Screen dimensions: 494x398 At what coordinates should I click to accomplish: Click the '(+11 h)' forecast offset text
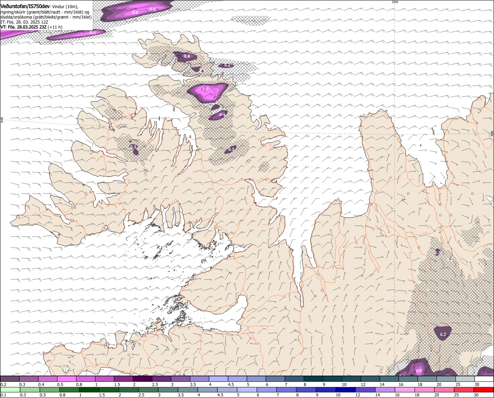pos(55,27)
